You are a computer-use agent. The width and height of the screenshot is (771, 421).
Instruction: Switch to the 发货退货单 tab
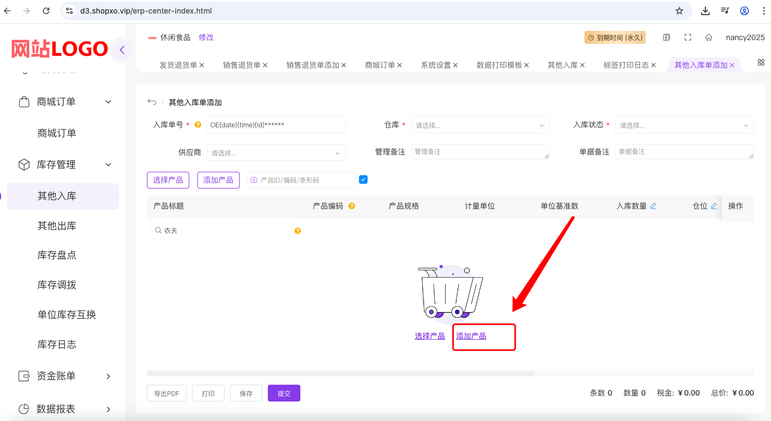tap(178, 65)
